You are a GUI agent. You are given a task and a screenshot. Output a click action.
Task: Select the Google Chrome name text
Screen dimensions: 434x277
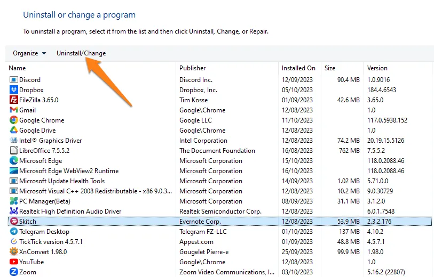(x=42, y=120)
